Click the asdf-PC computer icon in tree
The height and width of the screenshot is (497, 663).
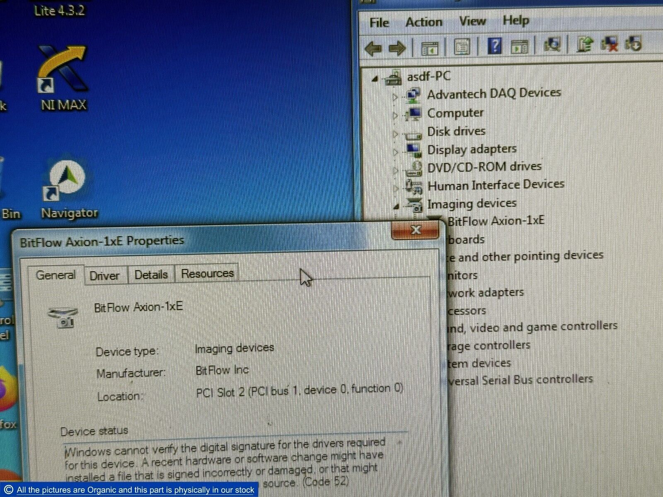pyautogui.click(x=393, y=77)
